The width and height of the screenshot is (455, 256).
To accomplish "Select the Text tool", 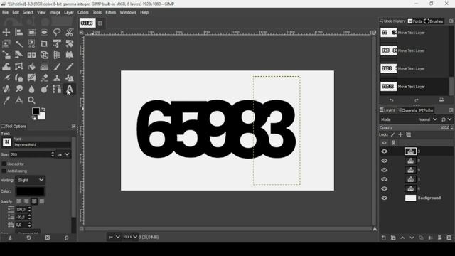I will [70, 89].
